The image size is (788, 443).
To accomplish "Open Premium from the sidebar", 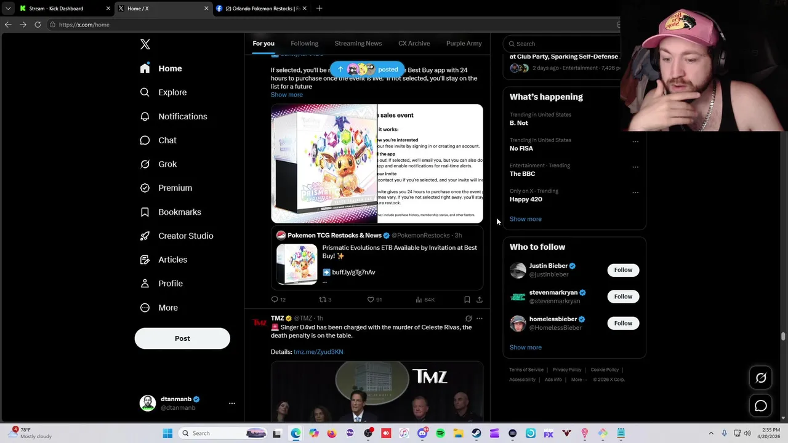I will [166, 188].
